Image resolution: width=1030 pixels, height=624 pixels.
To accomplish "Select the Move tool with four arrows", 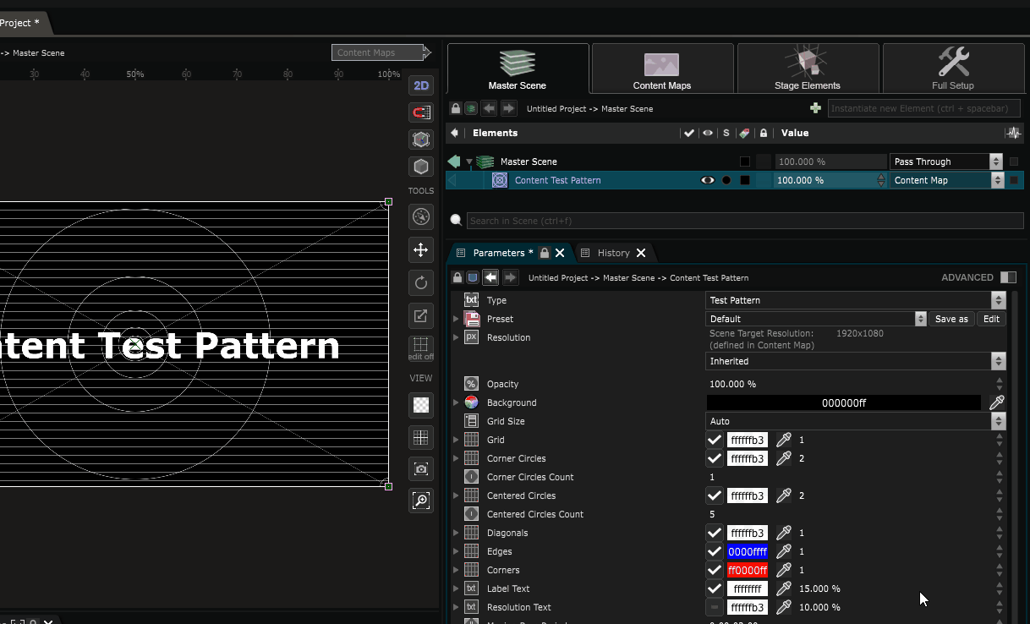I will [420, 249].
